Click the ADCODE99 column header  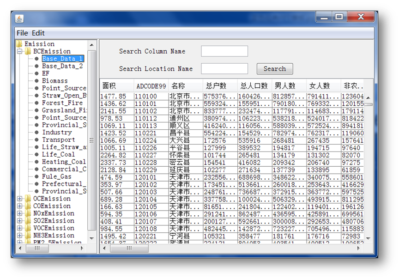click(x=151, y=86)
